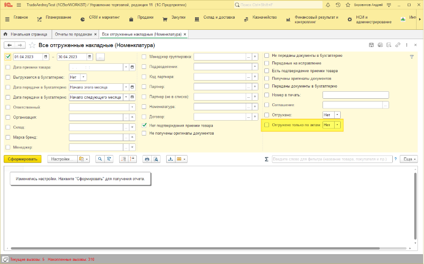424x264 pixels.
Task: Click the get link chain icon
Action: pos(397,45)
